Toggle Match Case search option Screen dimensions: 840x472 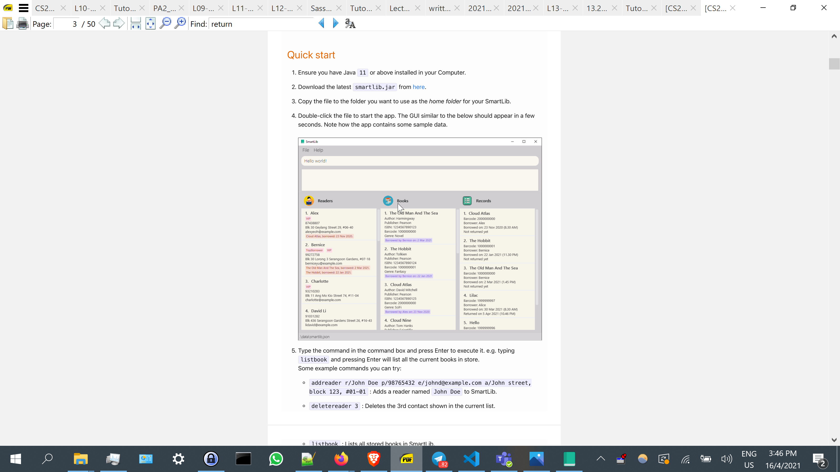coord(350,24)
